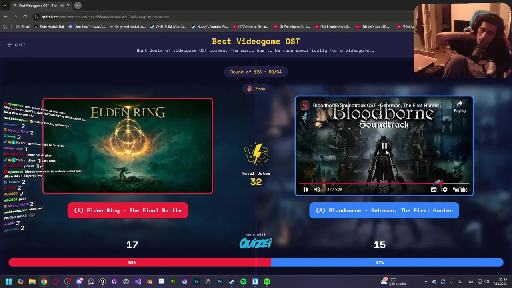Switch the TUR keyboard language

(x=470, y=282)
